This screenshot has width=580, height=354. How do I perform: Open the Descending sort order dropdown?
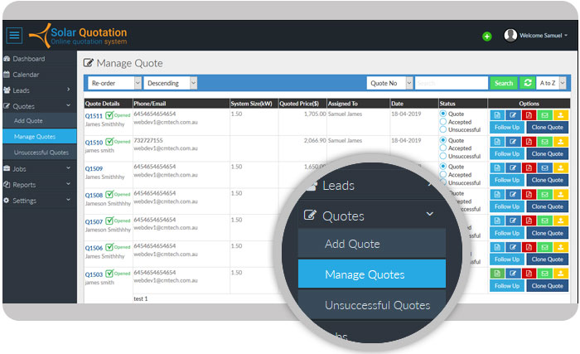(171, 83)
